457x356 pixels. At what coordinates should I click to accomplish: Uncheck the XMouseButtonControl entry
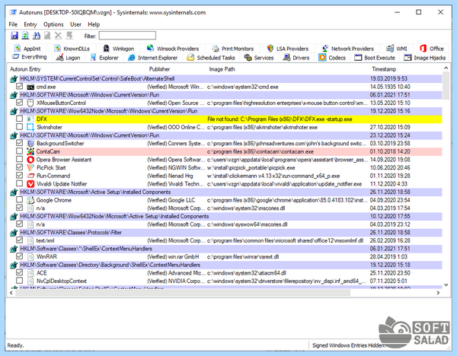click(x=20, y=103)
